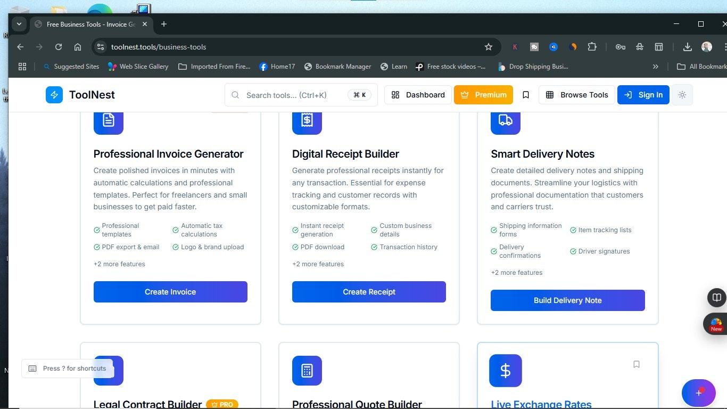Screen dimensions: 727x409
Task: Focus the Search tools input field
Action: [301, 95]
